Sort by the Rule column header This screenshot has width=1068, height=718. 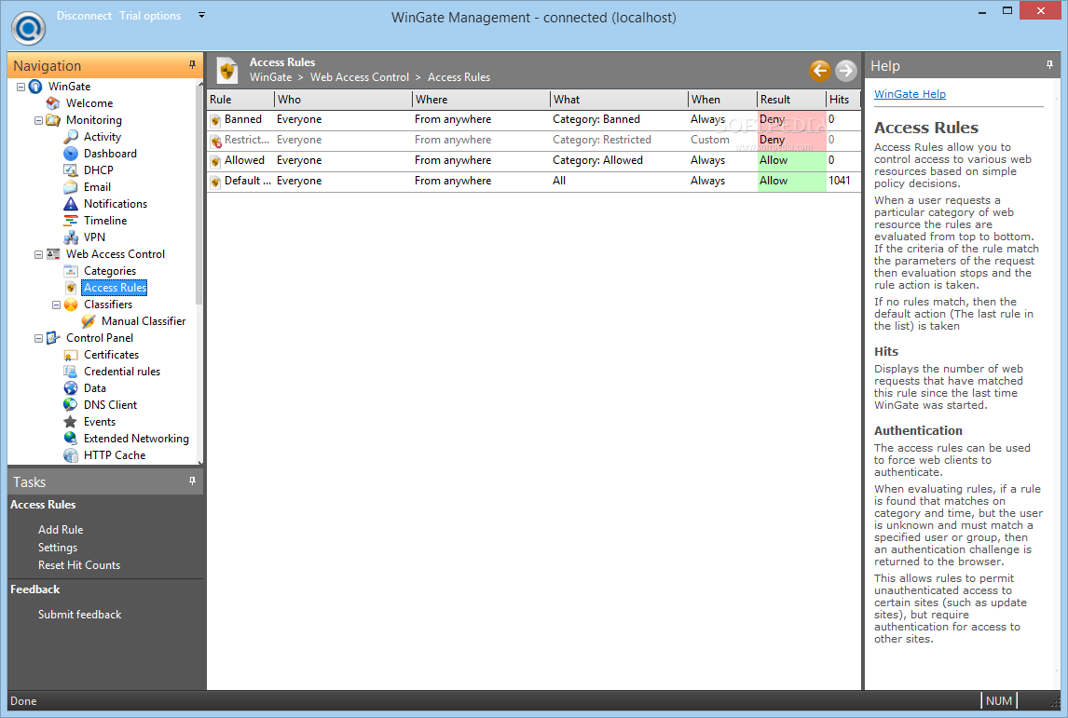coord(240,100)
